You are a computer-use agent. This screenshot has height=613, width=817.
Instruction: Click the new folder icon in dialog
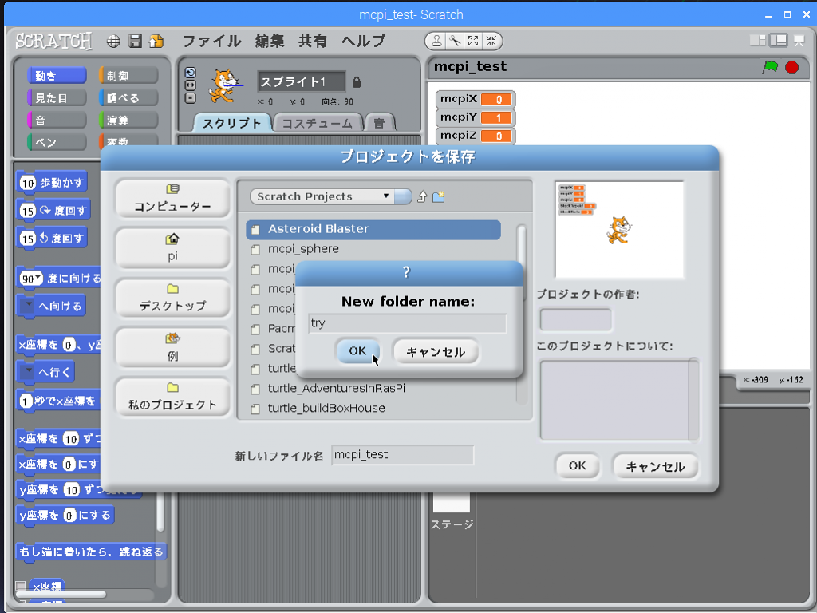[439, 196]
